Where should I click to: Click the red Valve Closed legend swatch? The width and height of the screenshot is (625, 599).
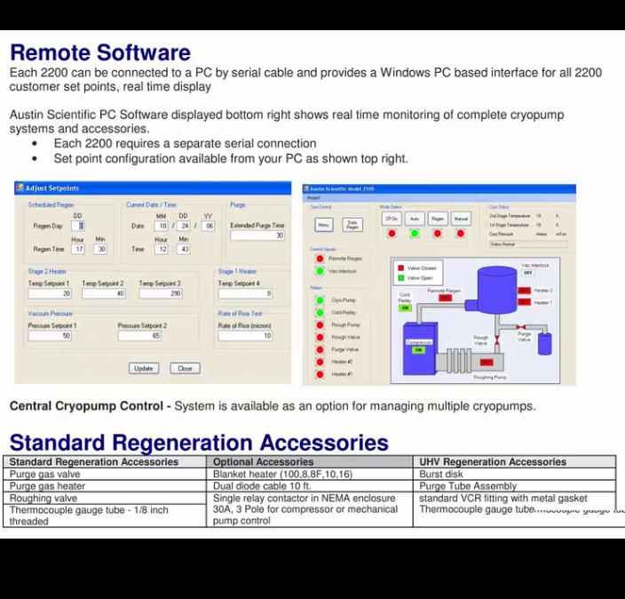(x=401, y=268)
